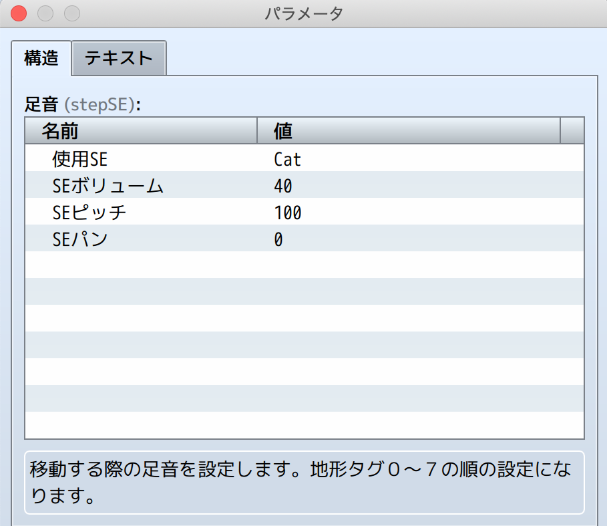
Task: Click the volume value 40
Action: click(x=283, y=186)
